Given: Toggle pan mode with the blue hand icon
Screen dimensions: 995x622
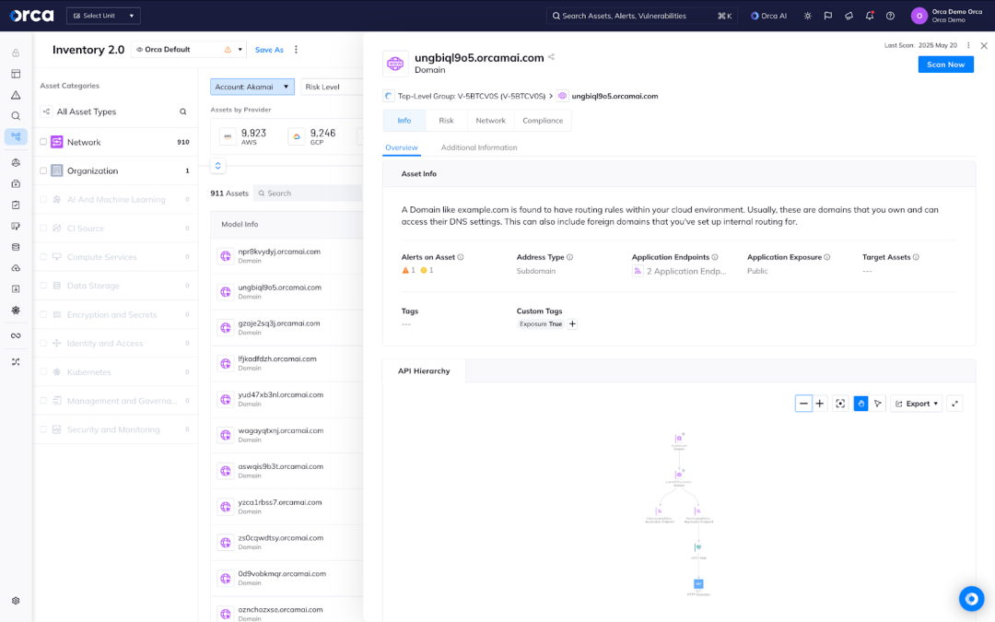Looking at the screenshot, I should point(860,403).
